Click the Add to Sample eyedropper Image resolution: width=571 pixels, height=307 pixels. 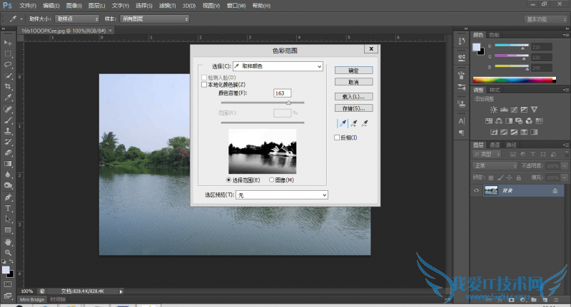pos(353,123)
